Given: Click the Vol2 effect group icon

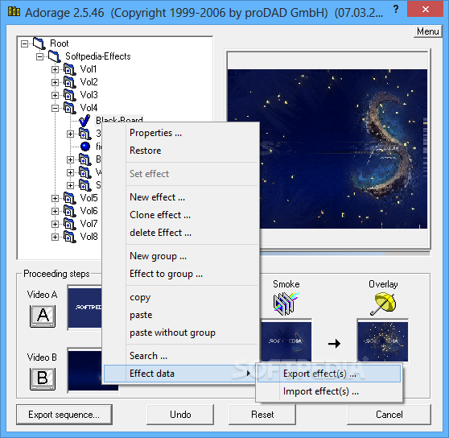Looking at the screenshot, I should [69, 82].
